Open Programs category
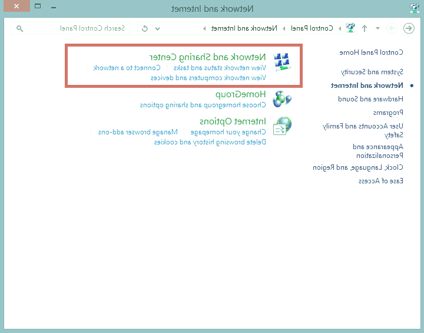 [388, 113]
